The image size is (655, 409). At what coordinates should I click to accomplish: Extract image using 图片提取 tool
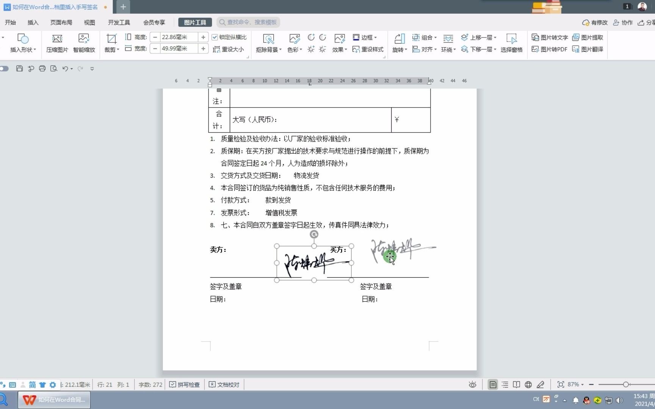(587, 37)
